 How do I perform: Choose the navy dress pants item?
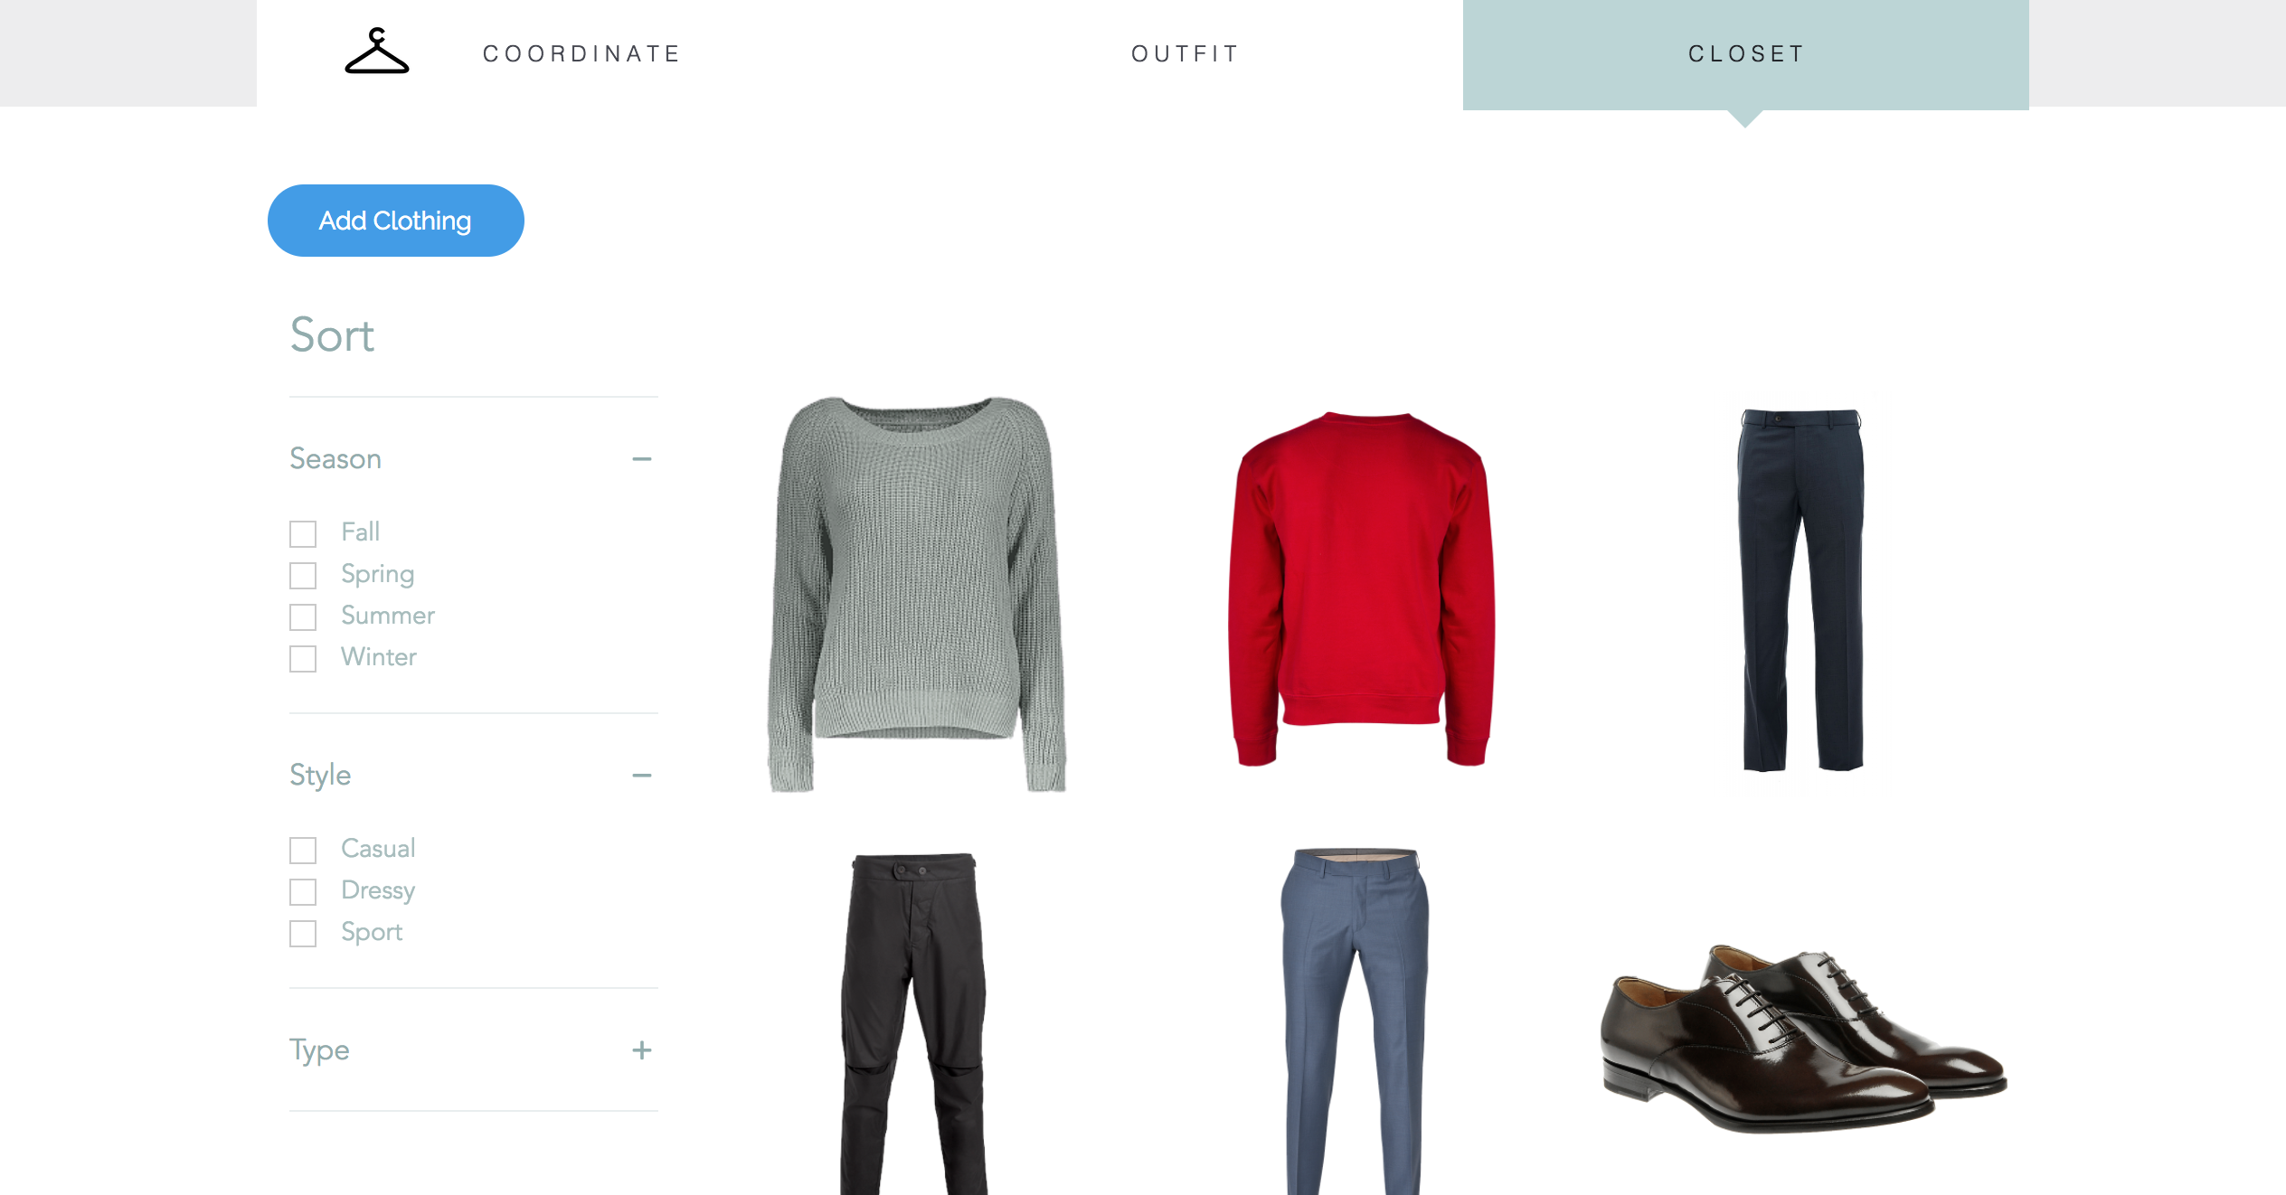click(1800, 590)
